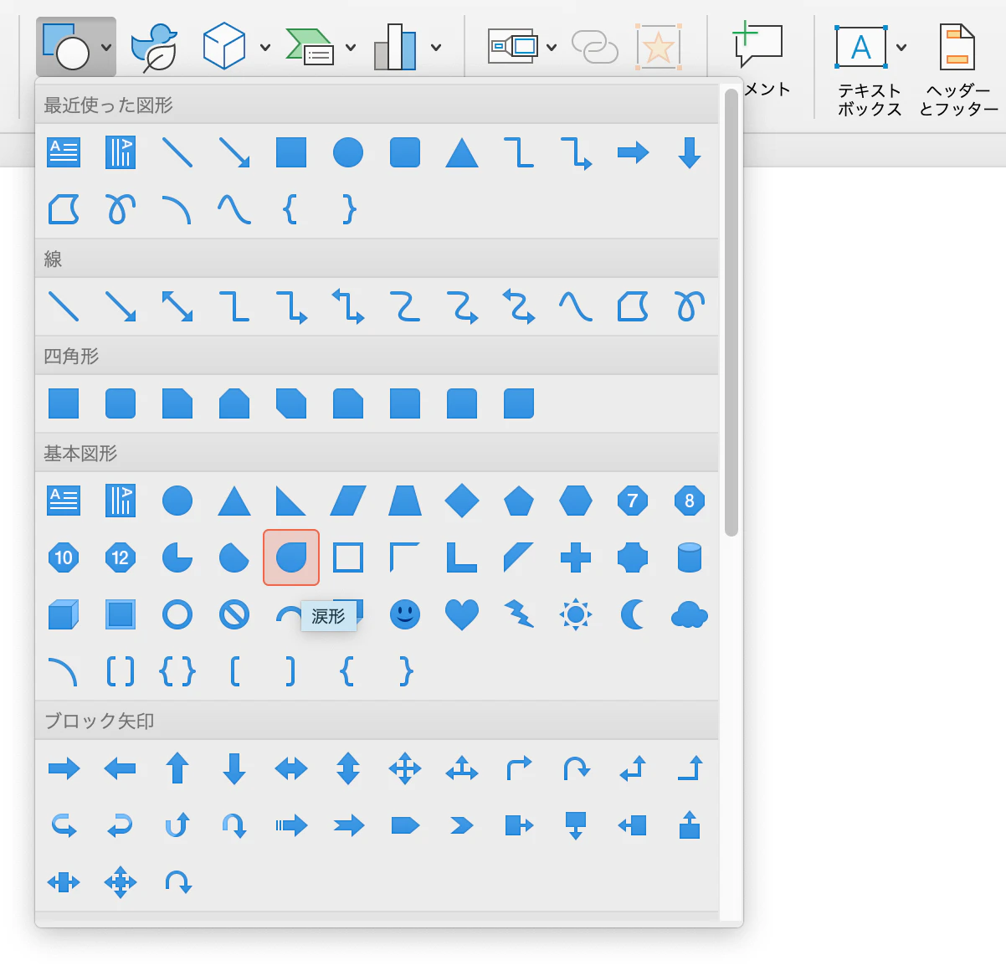Image resolution: width=1006 pixels, height=976 pixels.
Task: Select the heptagon shape labeled 7
Action: [633, 501]
